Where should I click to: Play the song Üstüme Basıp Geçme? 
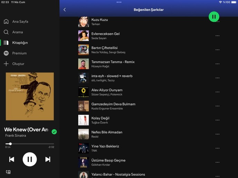[149, 162]
